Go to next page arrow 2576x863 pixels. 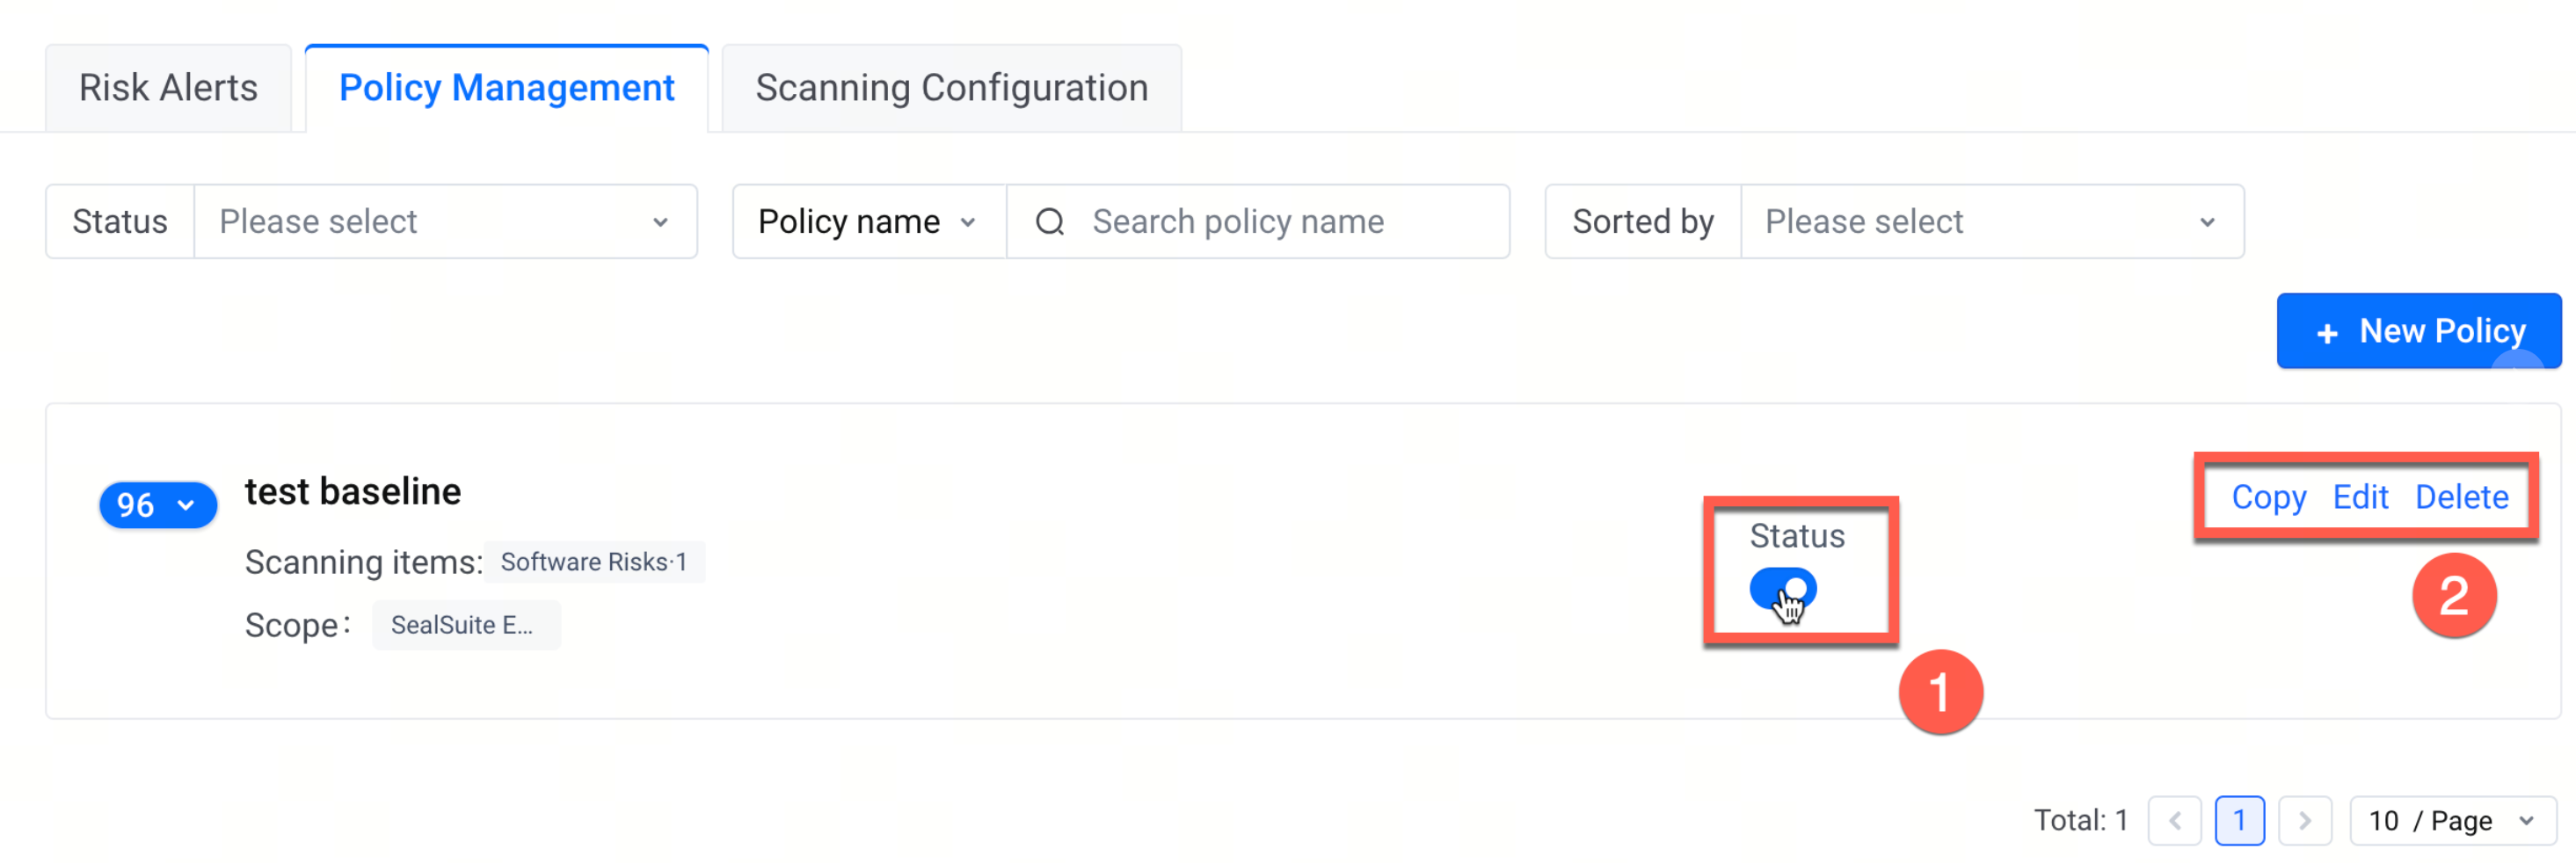coord(2304,820)
